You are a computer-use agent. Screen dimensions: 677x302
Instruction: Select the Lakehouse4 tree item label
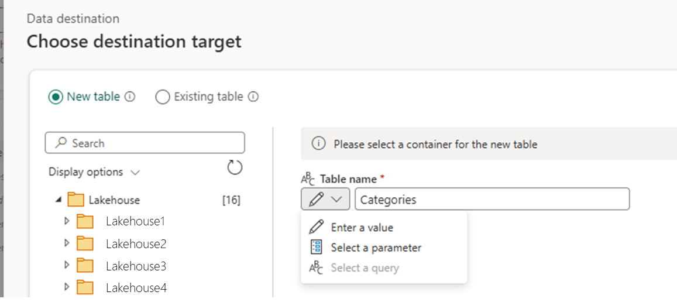[136, 287]
